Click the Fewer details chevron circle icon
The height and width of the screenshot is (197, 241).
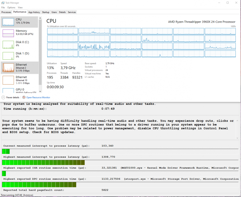click(x=3, y=97)
